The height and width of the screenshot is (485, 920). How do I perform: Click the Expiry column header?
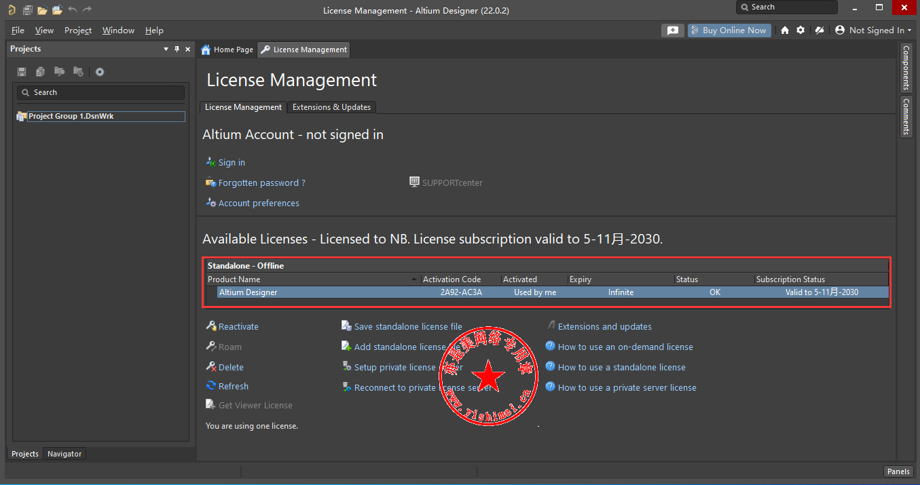point(621,279)
